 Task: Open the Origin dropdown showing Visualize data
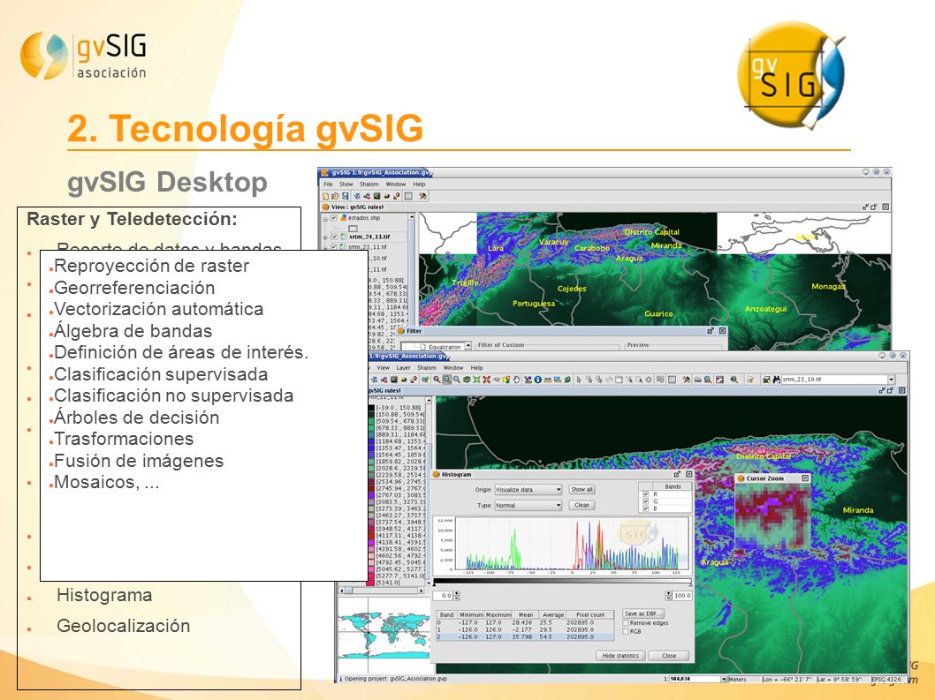(x=528, y=490)
